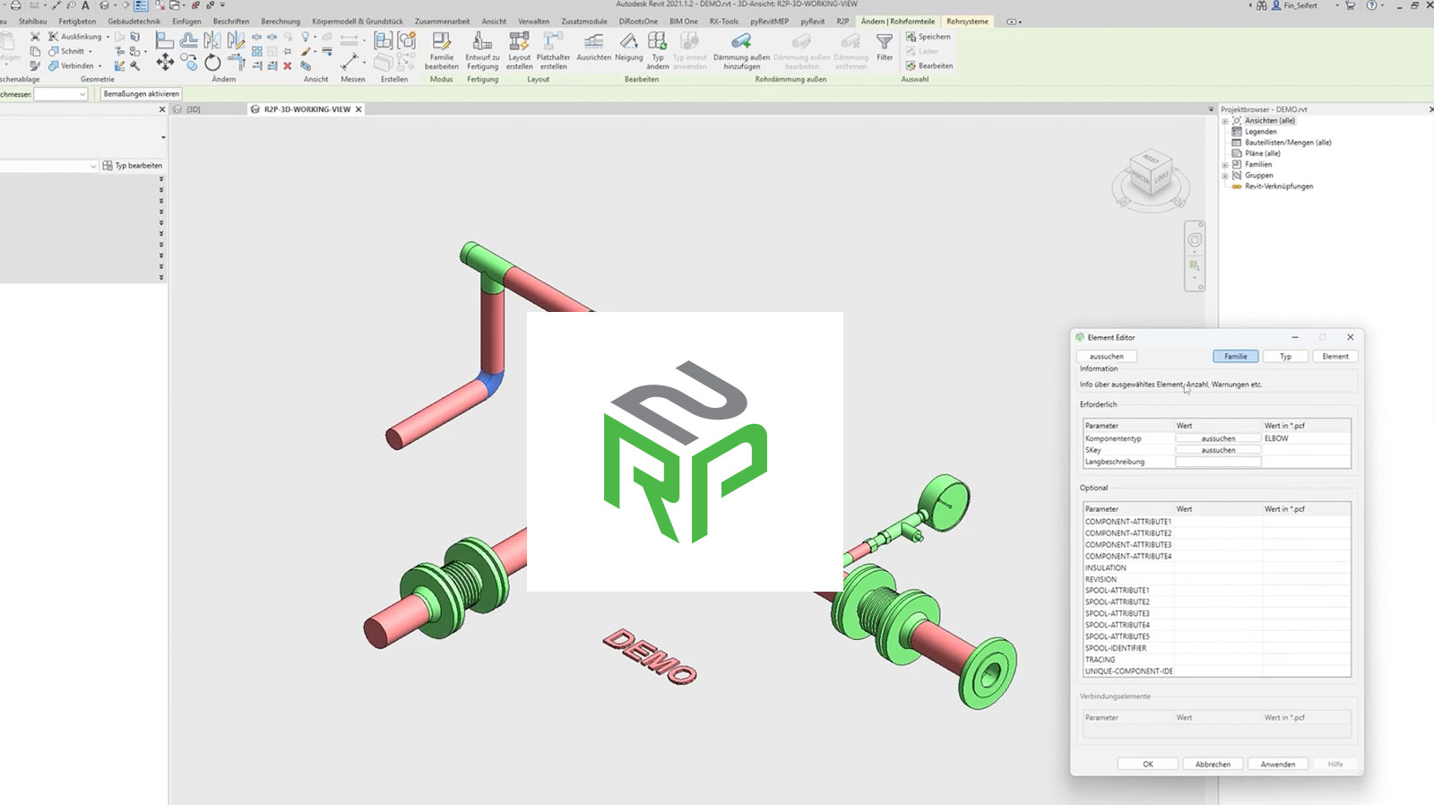Viewport: 1434px width, 805px height.
Task: Click the Verbinden geometry tool
Action: pos(71,65)
